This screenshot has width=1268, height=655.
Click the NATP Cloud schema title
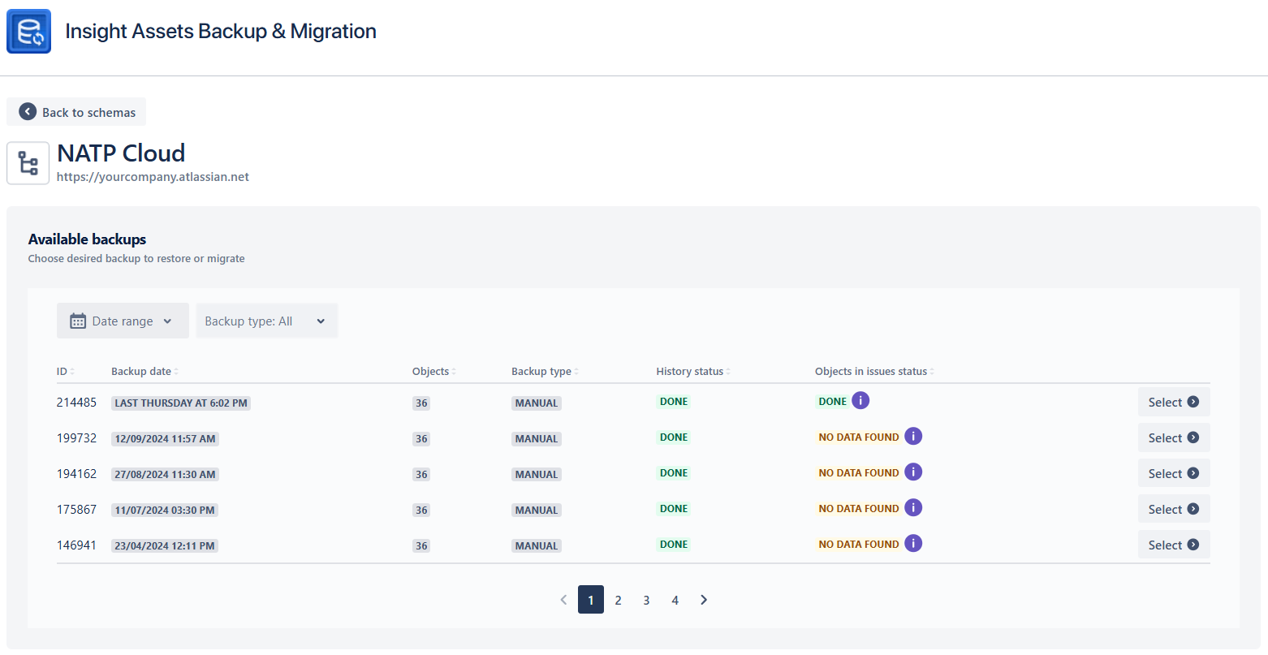[x=121, y=153]
